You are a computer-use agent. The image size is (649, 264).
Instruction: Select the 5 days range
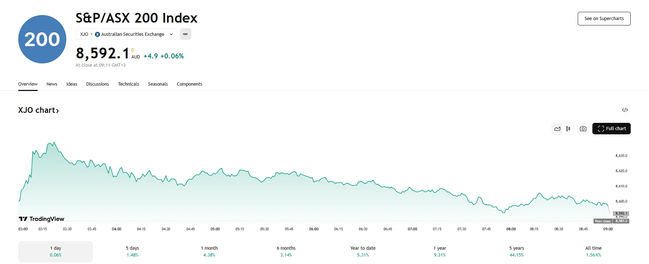pyautogui.click(x=132, y=251)
